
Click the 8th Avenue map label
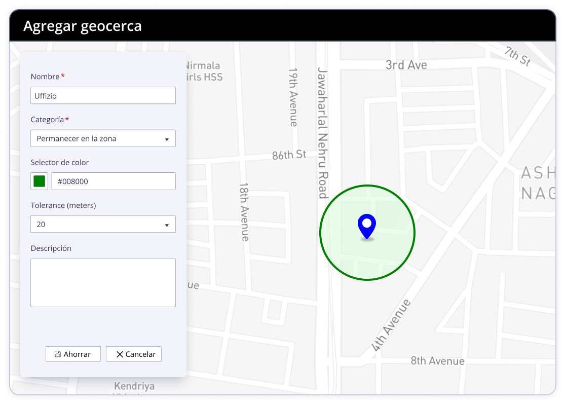437,361
